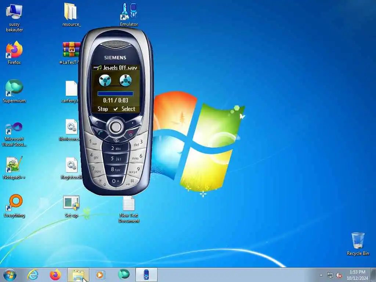The height and width of the screenshot is (282, 376).
Task: Open the Recycle Bin
Action: [x=358, y=244]
